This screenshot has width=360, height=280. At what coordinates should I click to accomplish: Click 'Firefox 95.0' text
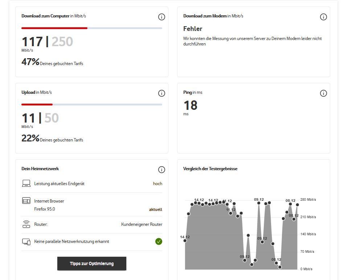(45, 209)
